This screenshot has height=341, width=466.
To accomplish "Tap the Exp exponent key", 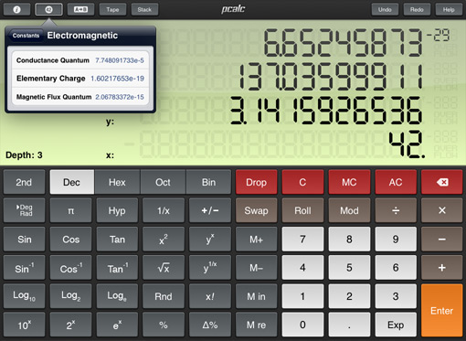I will [x=396, y=325].
